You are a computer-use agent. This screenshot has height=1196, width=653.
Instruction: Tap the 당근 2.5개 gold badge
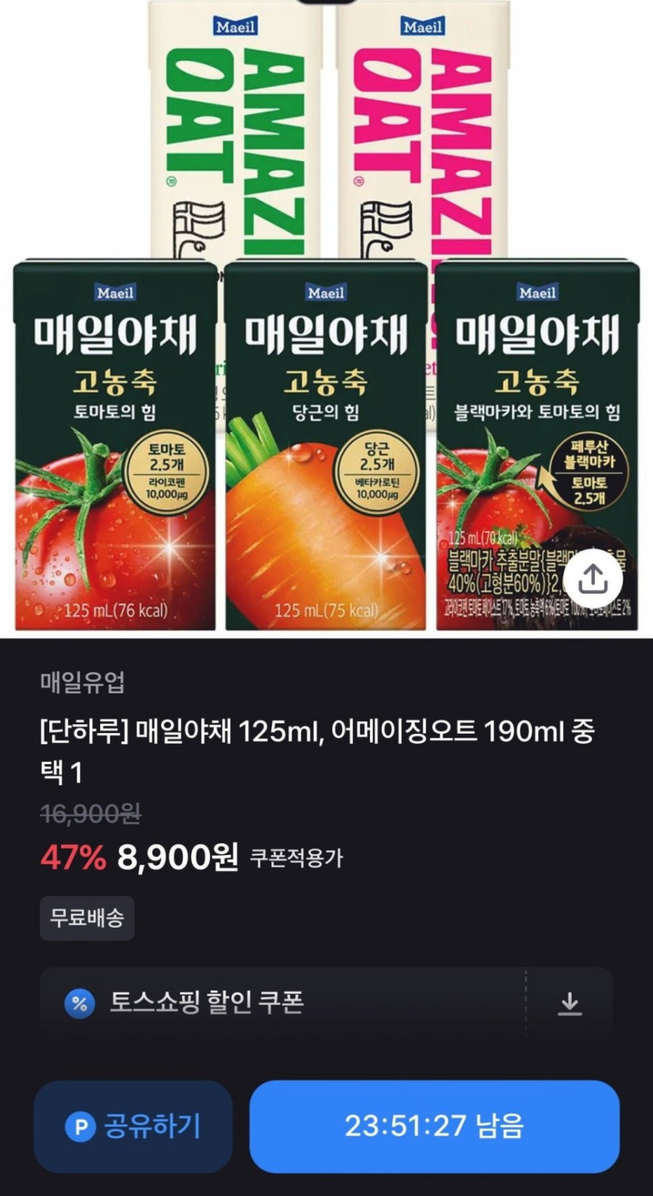[378, 472]
